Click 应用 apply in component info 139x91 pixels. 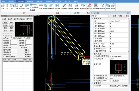click(113, 16)
